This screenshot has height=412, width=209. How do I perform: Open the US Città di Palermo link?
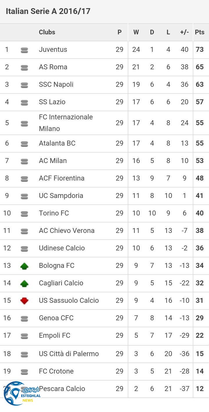(69, 354)
